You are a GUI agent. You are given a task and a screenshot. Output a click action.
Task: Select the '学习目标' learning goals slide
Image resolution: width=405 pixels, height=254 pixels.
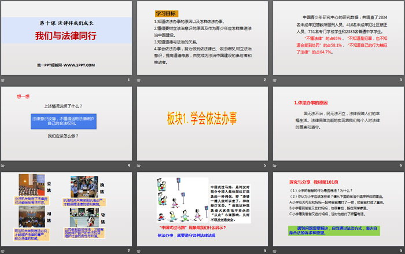click(x=203, y=37)
